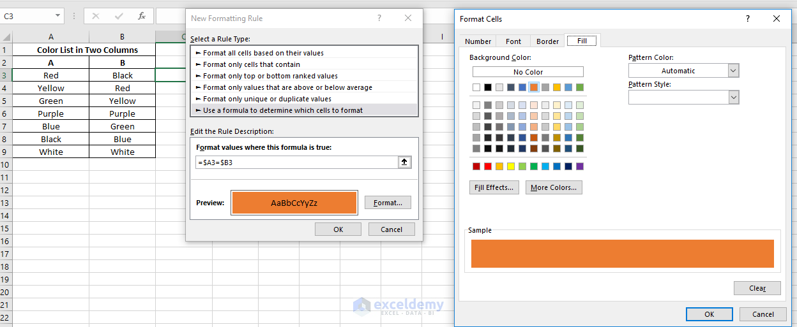Screen dimensions: 797x327
Task: Click the Format... button
Action: tap(388, 203)
